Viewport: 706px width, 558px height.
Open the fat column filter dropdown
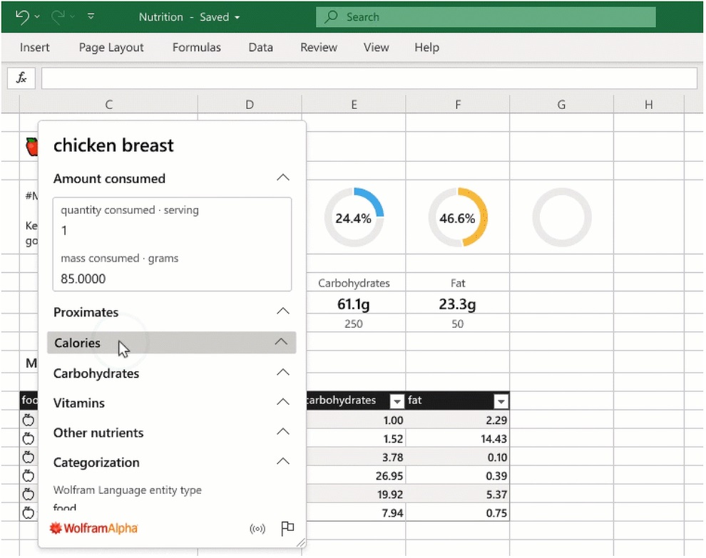(x=501, y=401)
